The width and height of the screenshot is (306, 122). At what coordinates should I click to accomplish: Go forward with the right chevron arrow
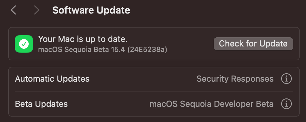pyautogui.click(x=37, y=10)
